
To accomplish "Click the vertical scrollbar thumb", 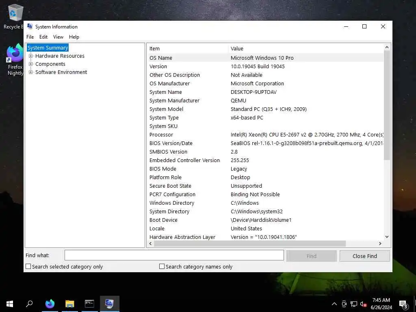I will (x=387, y=105).
